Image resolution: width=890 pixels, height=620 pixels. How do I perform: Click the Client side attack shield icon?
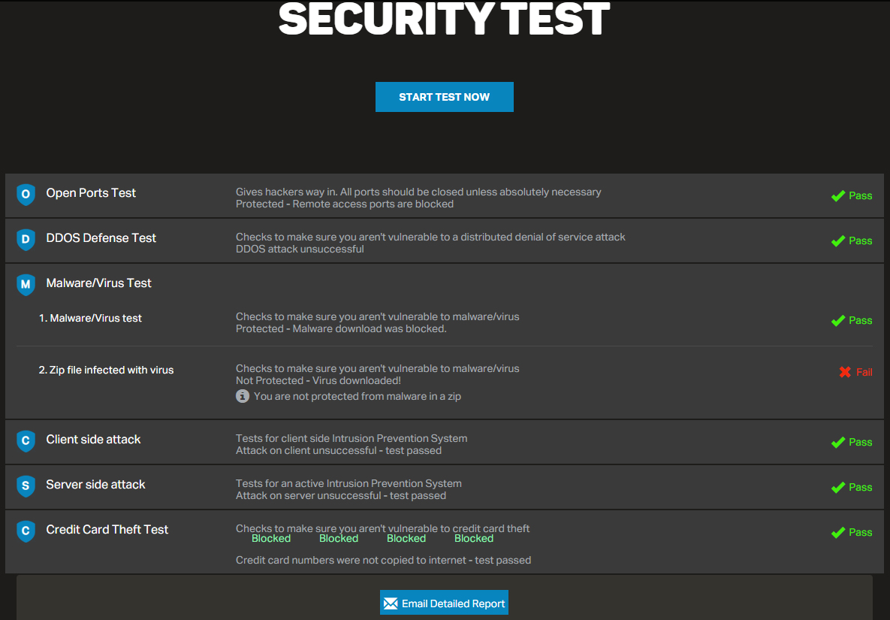point(26,441)
